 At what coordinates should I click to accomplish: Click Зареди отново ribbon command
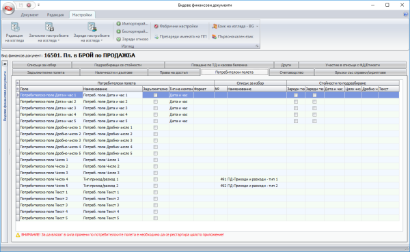[x=133, y=39]
